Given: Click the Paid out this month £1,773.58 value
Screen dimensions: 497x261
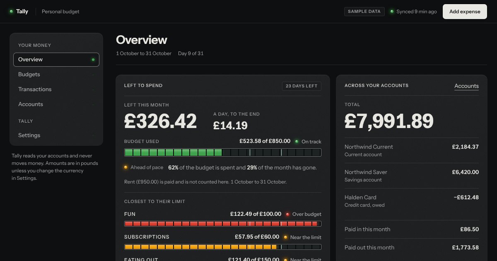Looking at the screenshot, I should click(x=466, y=248).
